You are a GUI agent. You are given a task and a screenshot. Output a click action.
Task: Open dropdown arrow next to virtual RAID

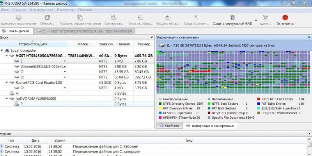click(x=256, y=20)
